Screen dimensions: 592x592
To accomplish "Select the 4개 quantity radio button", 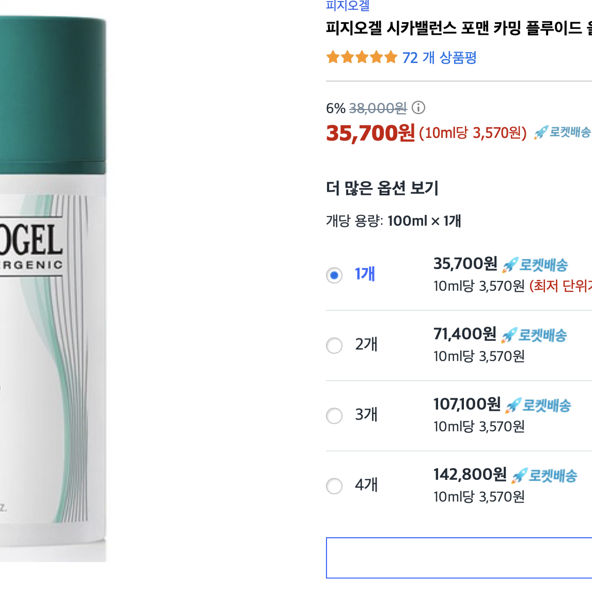I will 334,486.
